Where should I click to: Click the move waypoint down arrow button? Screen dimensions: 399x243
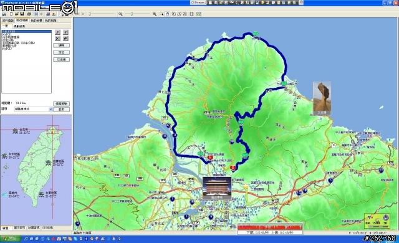pyautogui.click(x=65, y=32)
